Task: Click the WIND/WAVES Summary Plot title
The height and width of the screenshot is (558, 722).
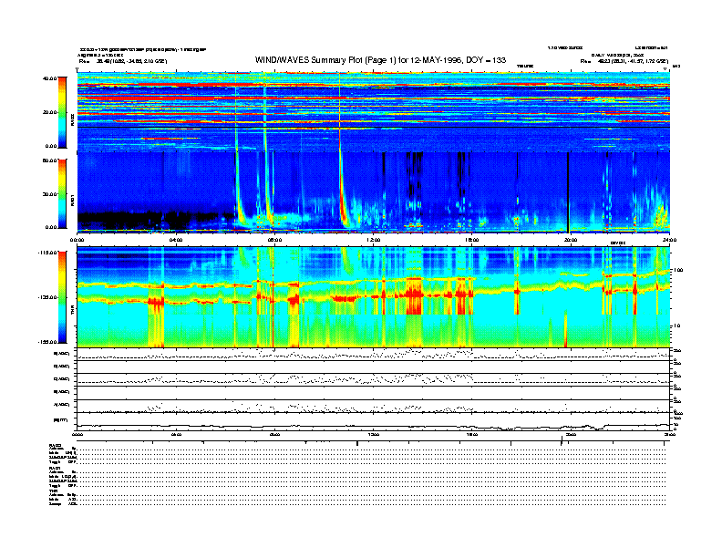Action: (x=380, y=60)
